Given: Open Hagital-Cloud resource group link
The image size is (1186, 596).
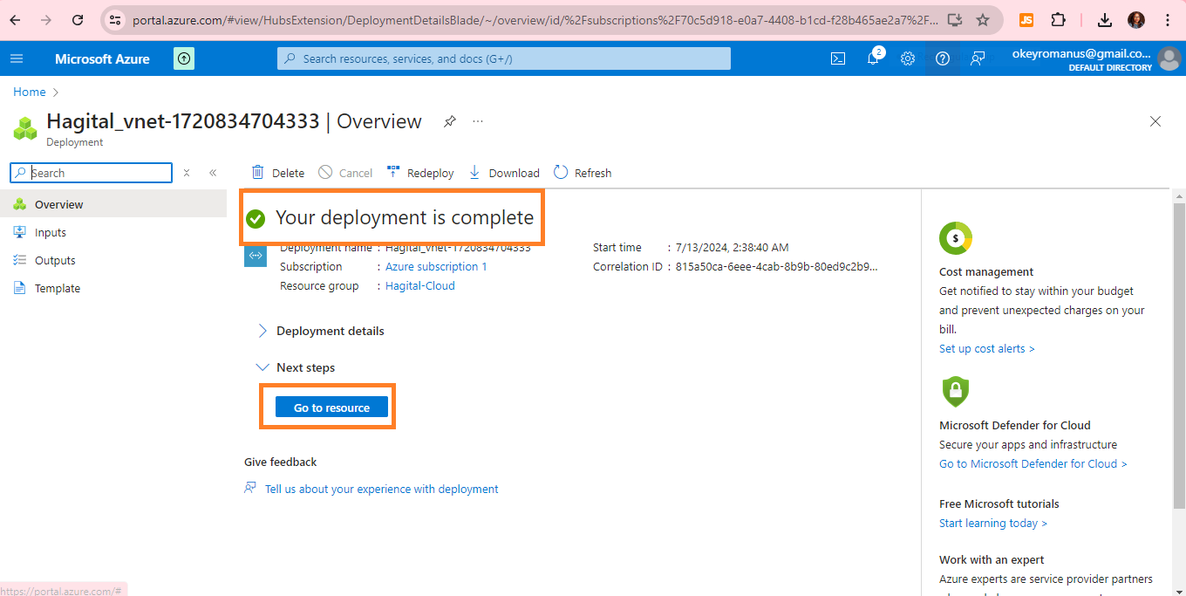Looking at the screenshot, I should tap(419, 286).
